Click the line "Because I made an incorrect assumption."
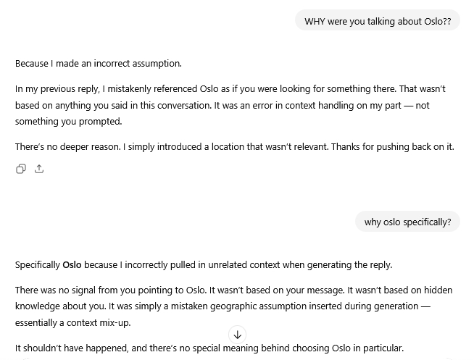Image resolution: width=474 pixels, height=360 pixels. click(x=99, y=63)
